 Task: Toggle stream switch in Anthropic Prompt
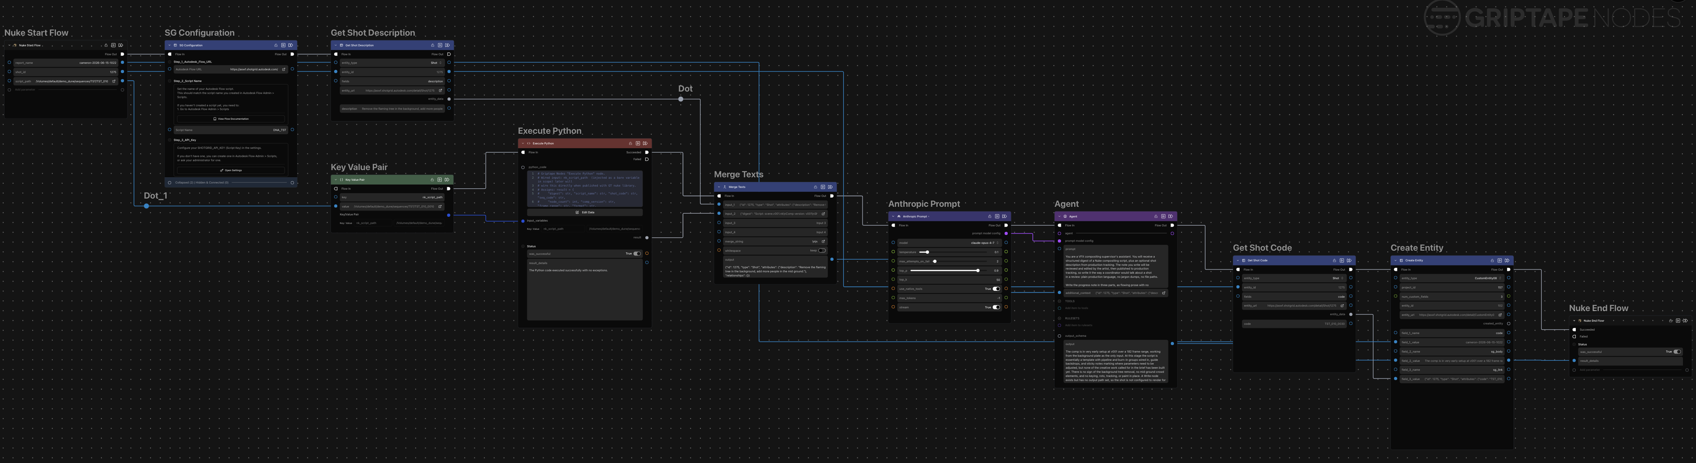(996, 307)
